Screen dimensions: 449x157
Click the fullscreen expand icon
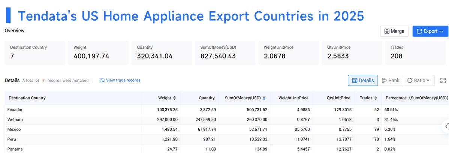click(443, 81)
